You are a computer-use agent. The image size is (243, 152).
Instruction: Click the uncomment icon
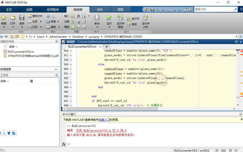click(78, 21)
